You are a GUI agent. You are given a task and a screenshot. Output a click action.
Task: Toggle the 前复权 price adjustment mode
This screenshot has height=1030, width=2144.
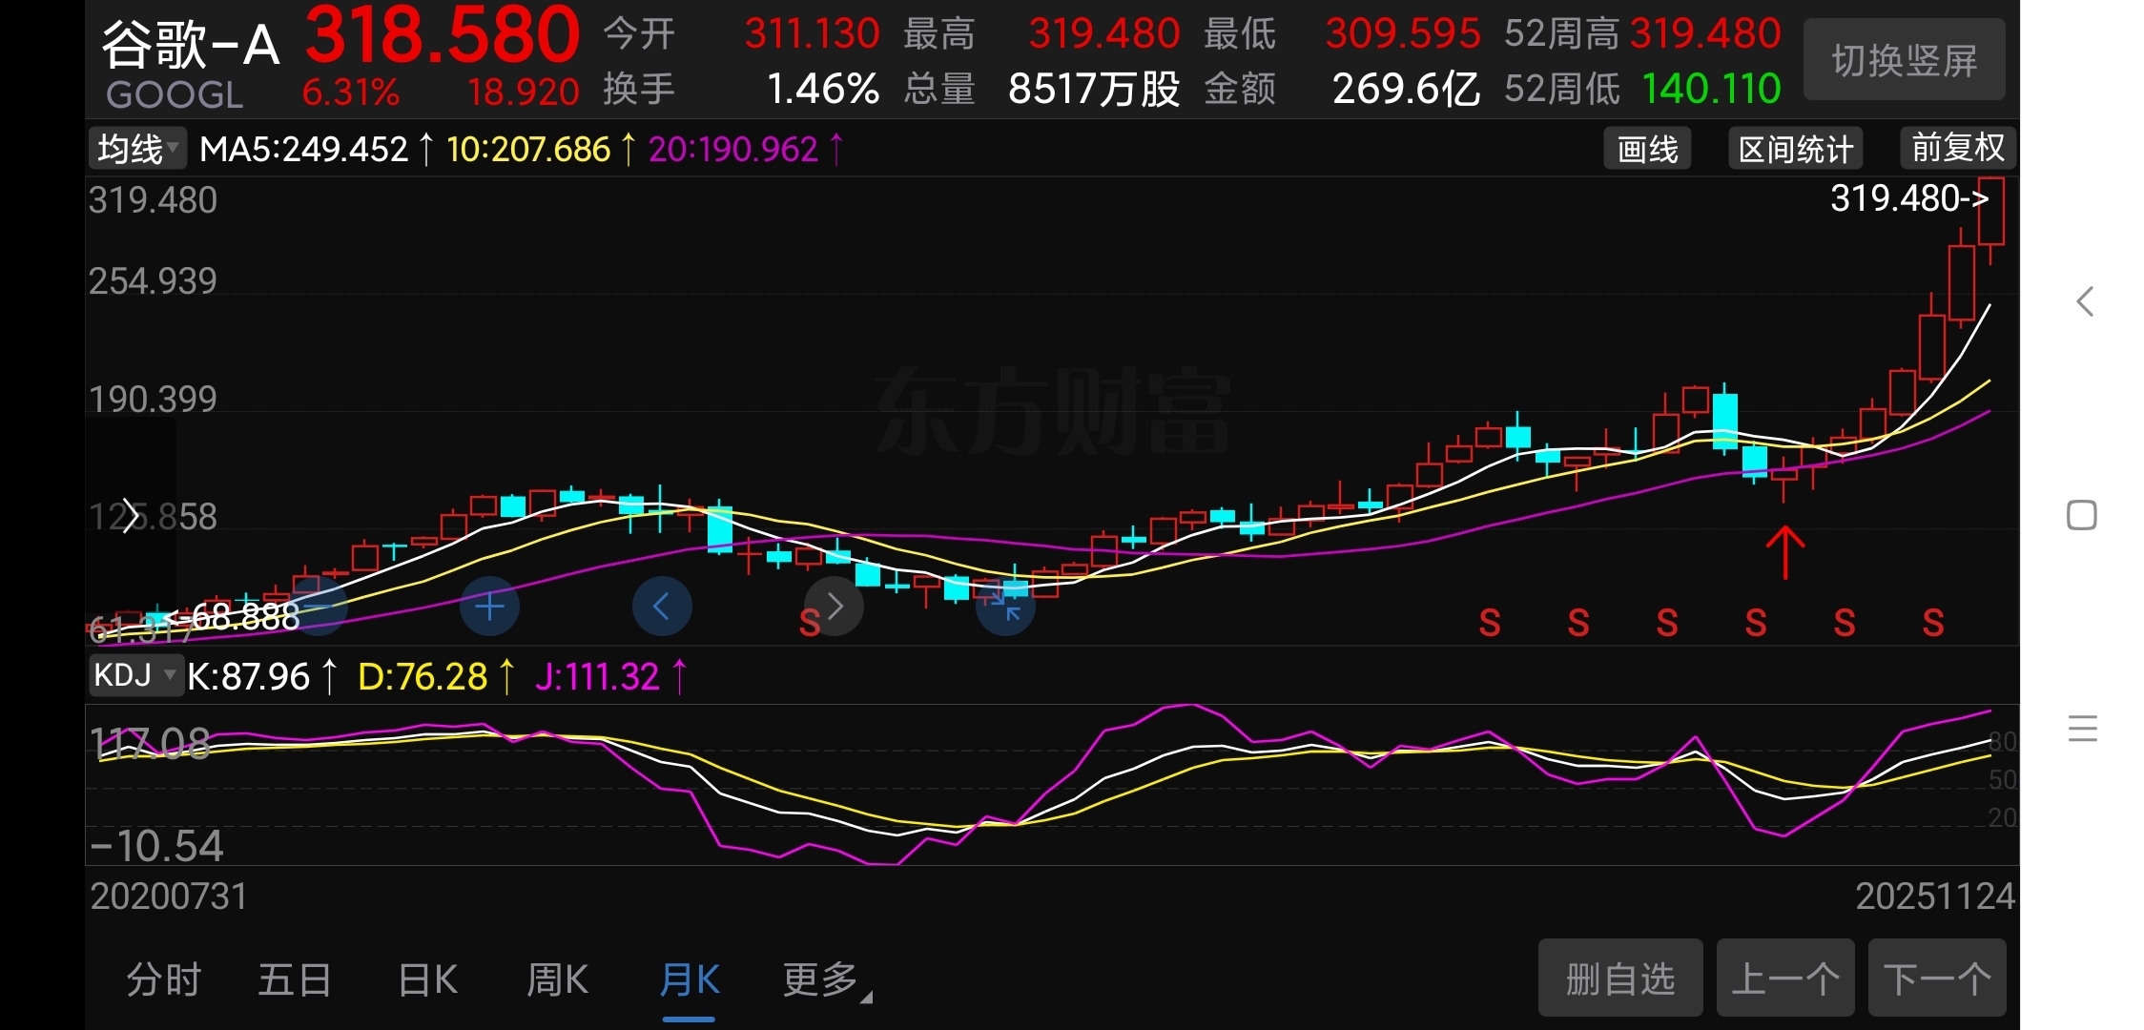(1957, 149)
